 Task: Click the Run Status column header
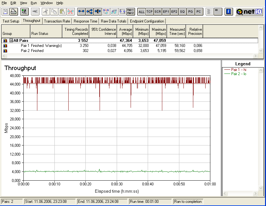46,33
